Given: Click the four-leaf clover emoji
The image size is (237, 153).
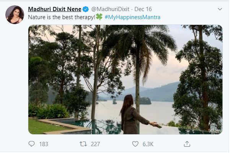Looking at the screenshot, I should point(99,17).
